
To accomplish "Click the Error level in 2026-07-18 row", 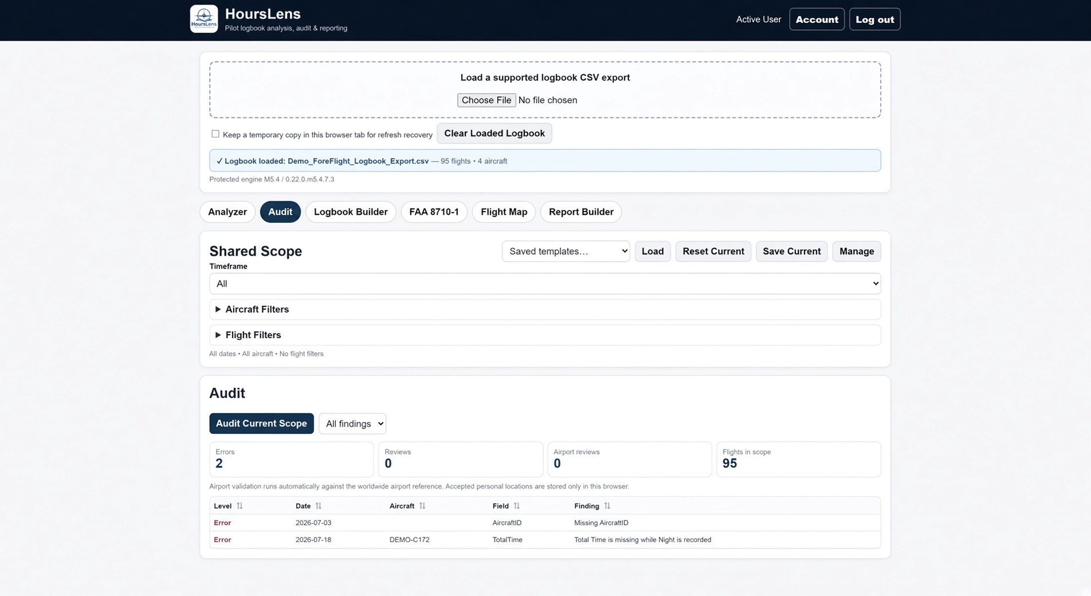I will 222,540.
